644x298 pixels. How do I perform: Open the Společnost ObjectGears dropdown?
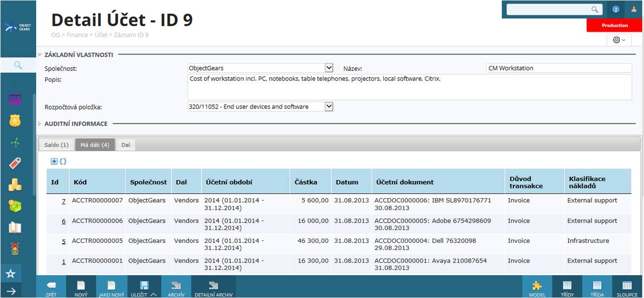pos(329,68)
